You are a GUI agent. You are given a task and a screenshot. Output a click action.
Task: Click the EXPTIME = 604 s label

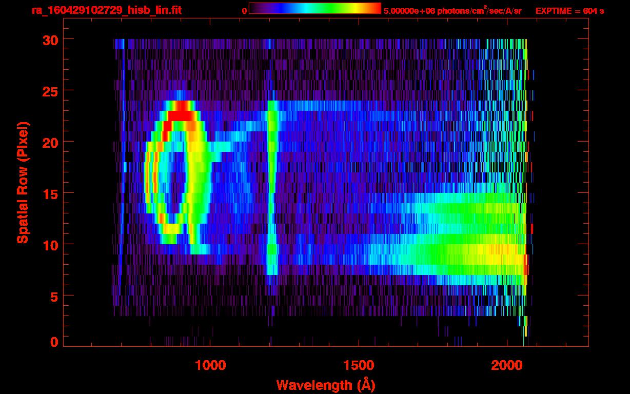[x=569, y=11]
